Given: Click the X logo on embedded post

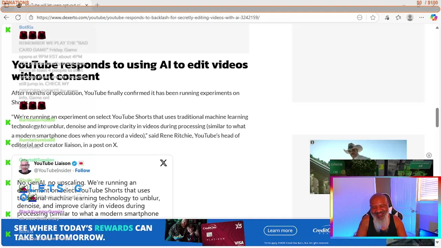Looking at the screenshot, I should pos(163,163).
